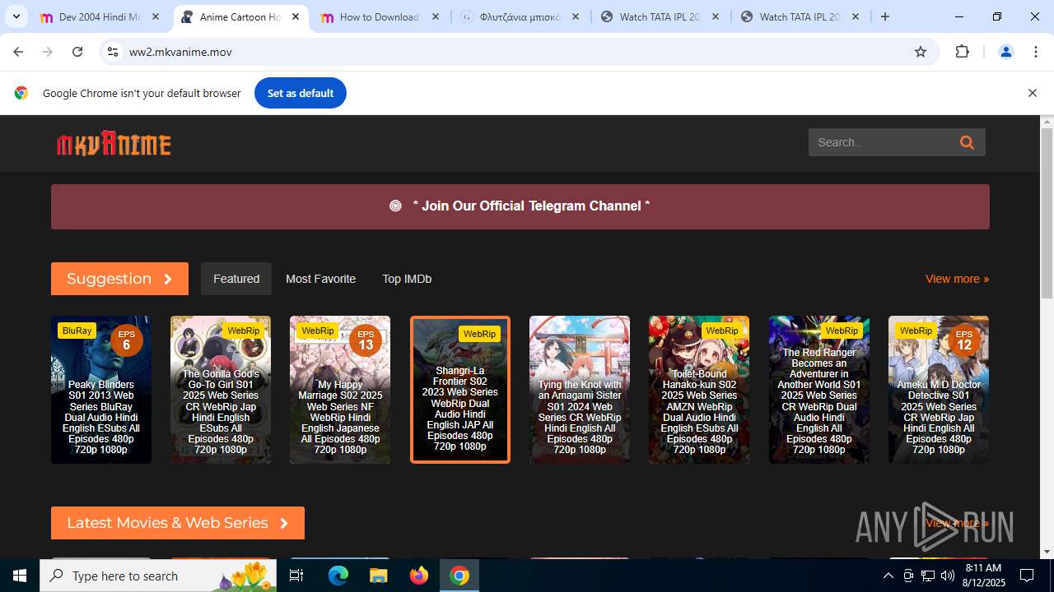Image resolution: width=1054 pixels, height=592 pixels.
Task: Launch Microsoft Edge from the taskbar
Action: 338,576
